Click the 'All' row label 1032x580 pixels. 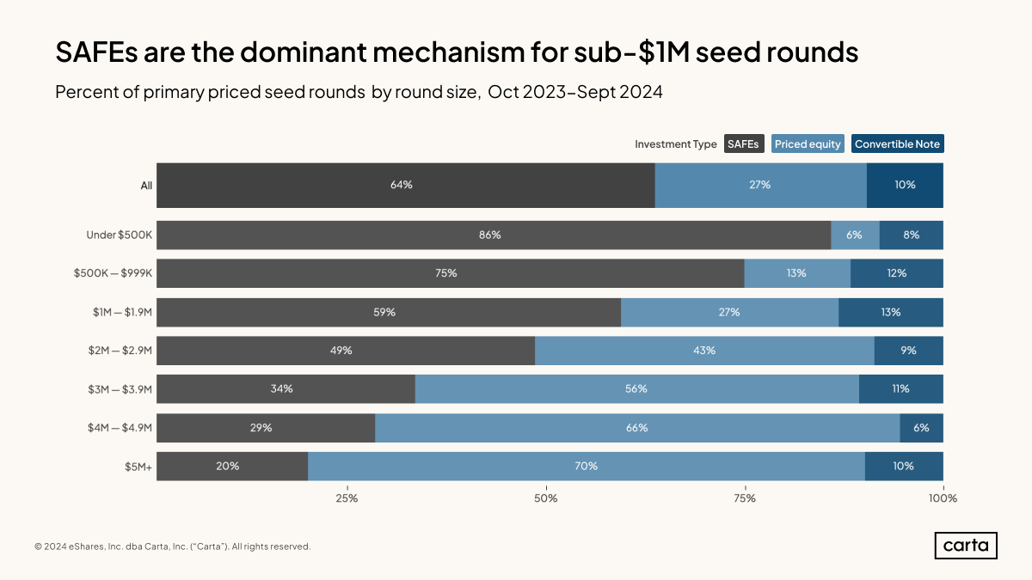coord(146,185)
